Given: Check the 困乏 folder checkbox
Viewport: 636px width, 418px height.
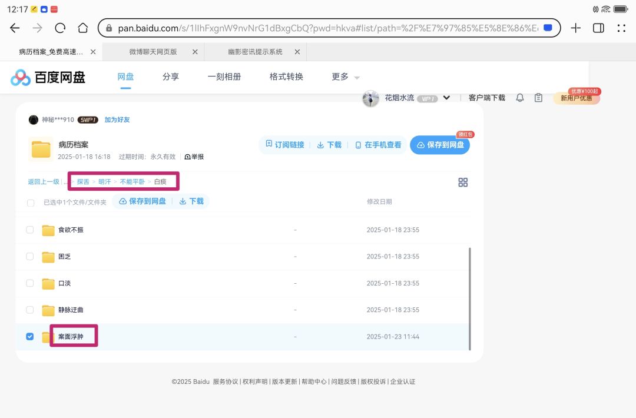Looking at the screenshot, I should coord(30,257).
